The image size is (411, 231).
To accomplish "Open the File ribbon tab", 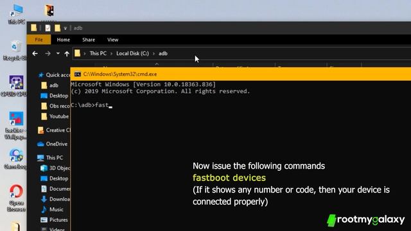I will tap(39, 40).
